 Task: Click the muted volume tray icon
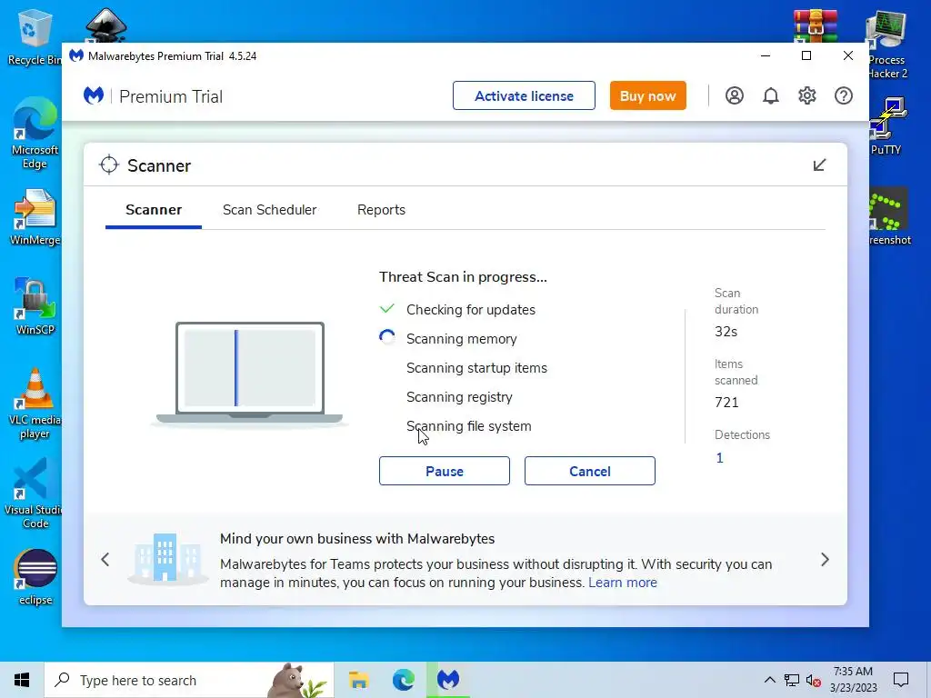(x=814, y=680)
